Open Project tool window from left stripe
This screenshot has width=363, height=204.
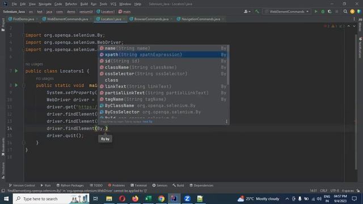[x=3, y=25]
